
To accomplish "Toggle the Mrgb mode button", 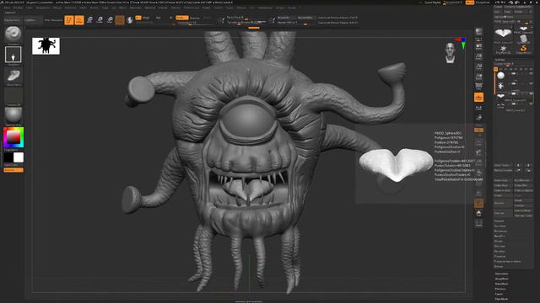I will 146,18.
